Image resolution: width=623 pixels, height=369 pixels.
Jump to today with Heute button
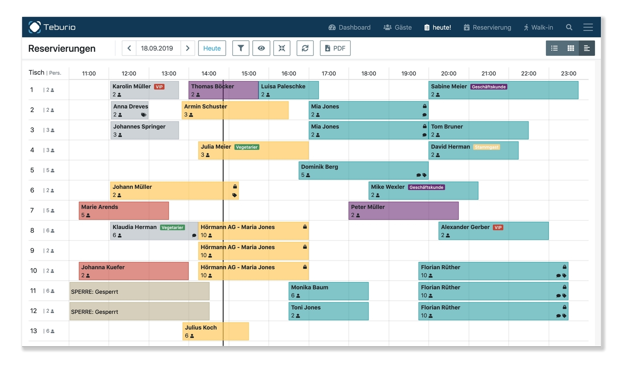pos(212,48)
